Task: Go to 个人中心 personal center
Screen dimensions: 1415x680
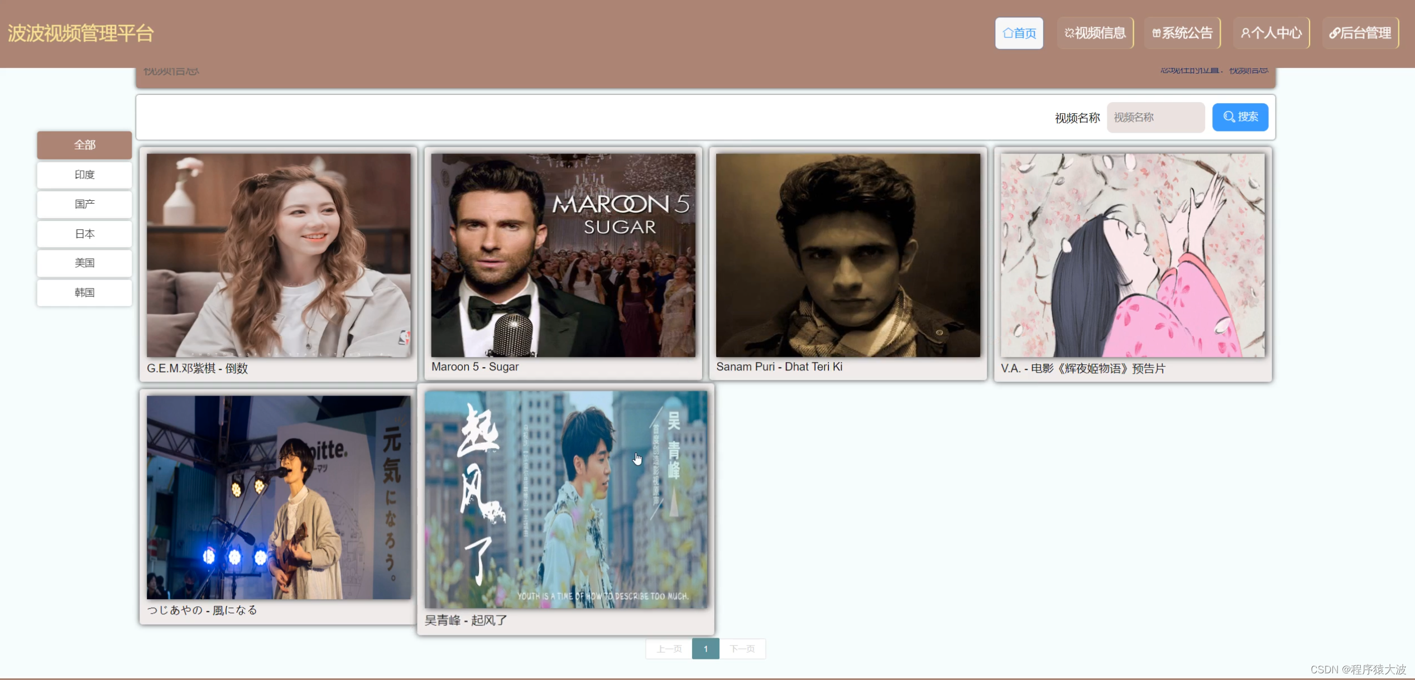Action: click(1271, 33)
